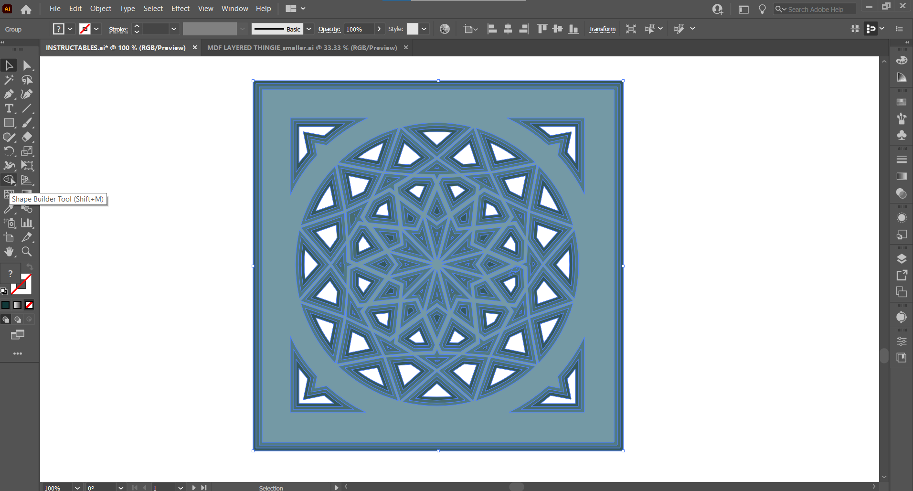Screen dimensions: 913x491
Task: Open the stroke weight dropdown
Action: pos(174,29)
